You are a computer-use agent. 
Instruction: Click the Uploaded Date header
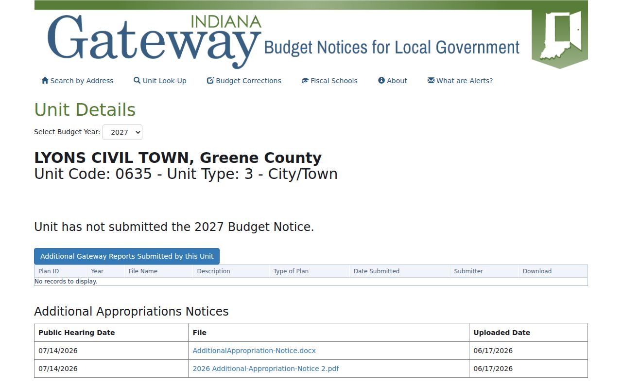pos(501,333)
